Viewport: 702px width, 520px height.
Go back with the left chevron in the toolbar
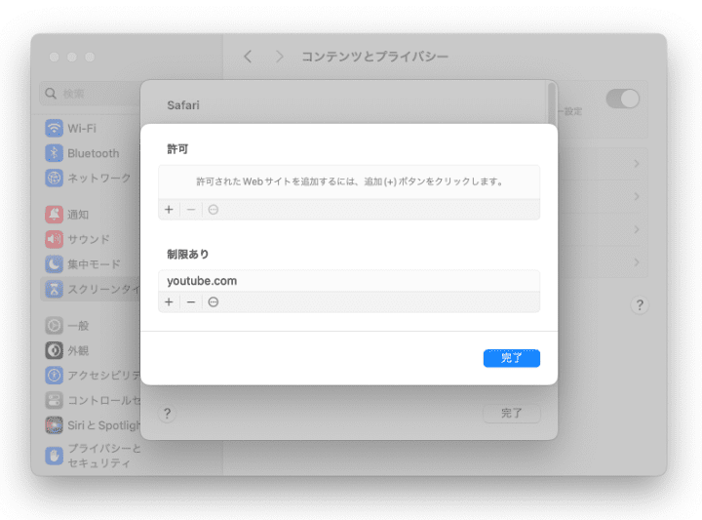(248, 57)
